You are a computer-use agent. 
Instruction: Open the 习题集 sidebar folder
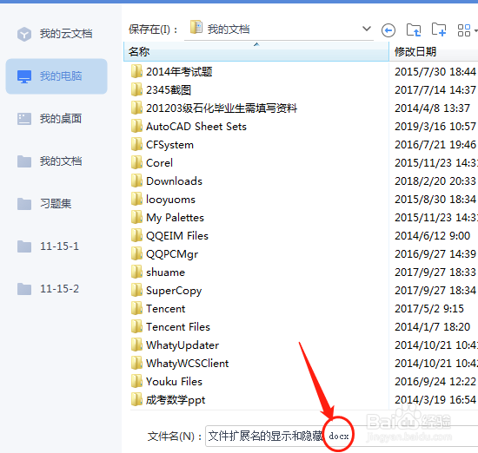[44, 204]
